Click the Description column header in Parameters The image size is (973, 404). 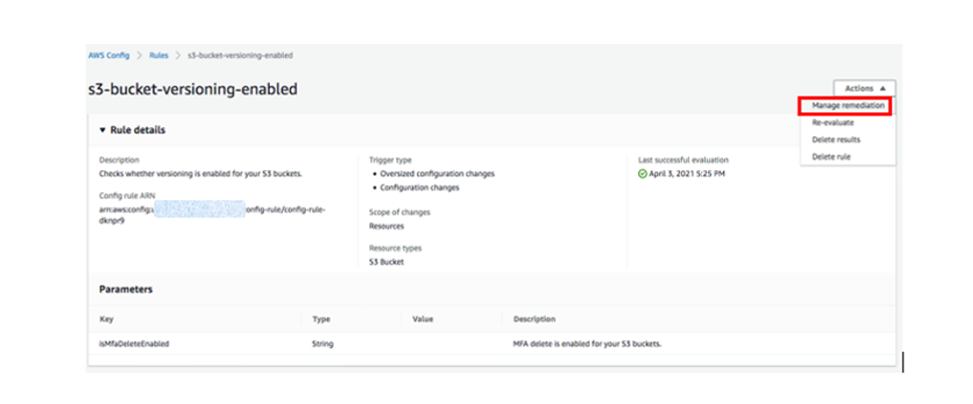click(534, 319)
